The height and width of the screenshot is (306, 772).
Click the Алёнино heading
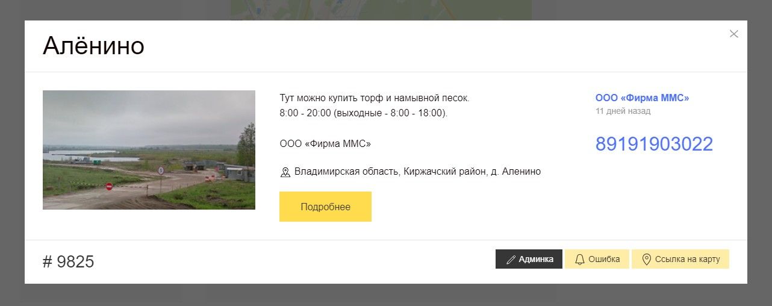coord(93,46)
